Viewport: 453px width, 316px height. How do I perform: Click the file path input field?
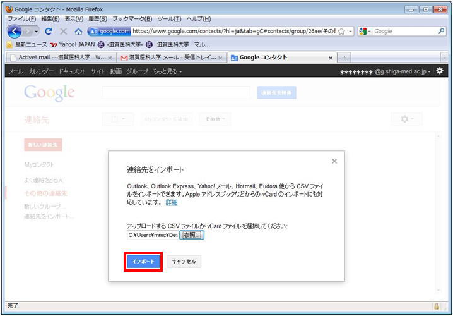coord(153,235)
